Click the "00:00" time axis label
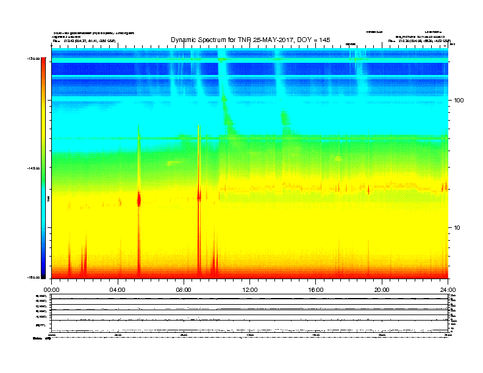Screen dimensions: 483x373 pos(51,290)
